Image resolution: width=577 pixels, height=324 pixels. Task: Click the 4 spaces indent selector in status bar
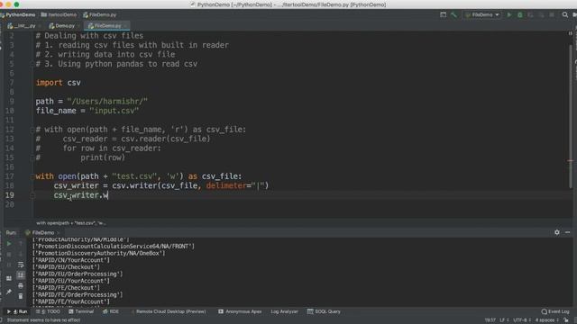(x=547, y=320)
